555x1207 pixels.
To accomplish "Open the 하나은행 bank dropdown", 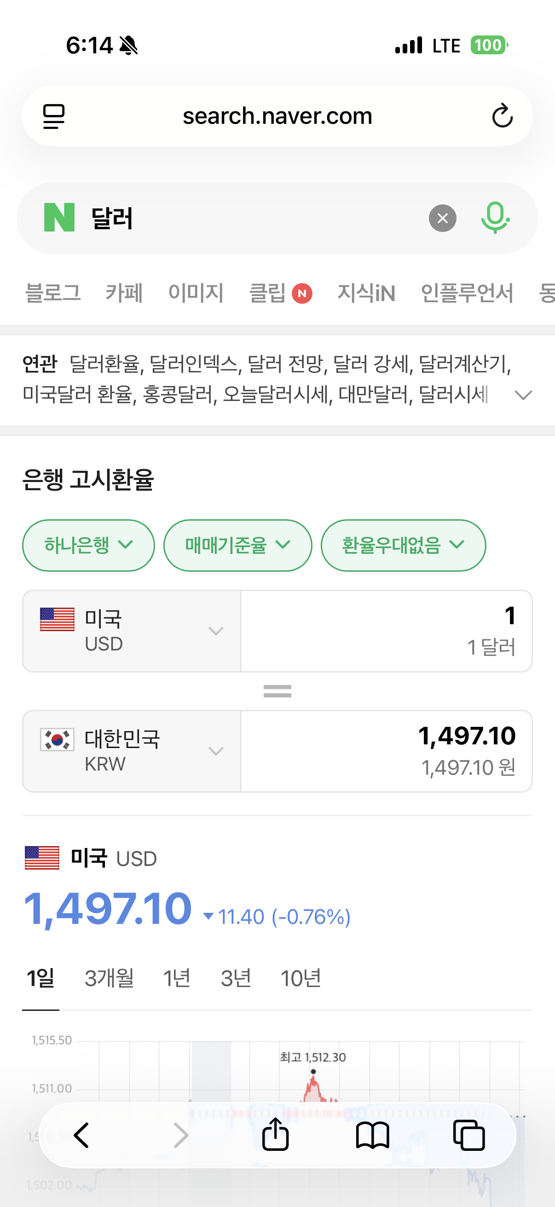I will coord(88,545).
